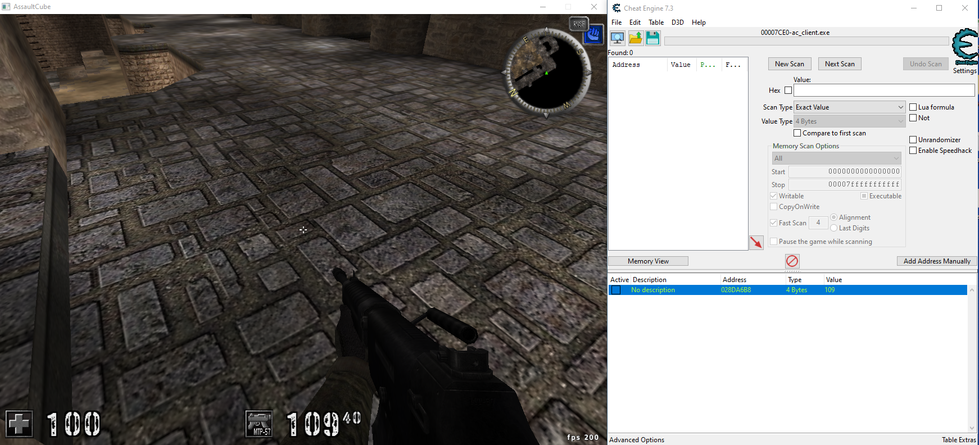Open Advanced Options

[x=637, y=440]
